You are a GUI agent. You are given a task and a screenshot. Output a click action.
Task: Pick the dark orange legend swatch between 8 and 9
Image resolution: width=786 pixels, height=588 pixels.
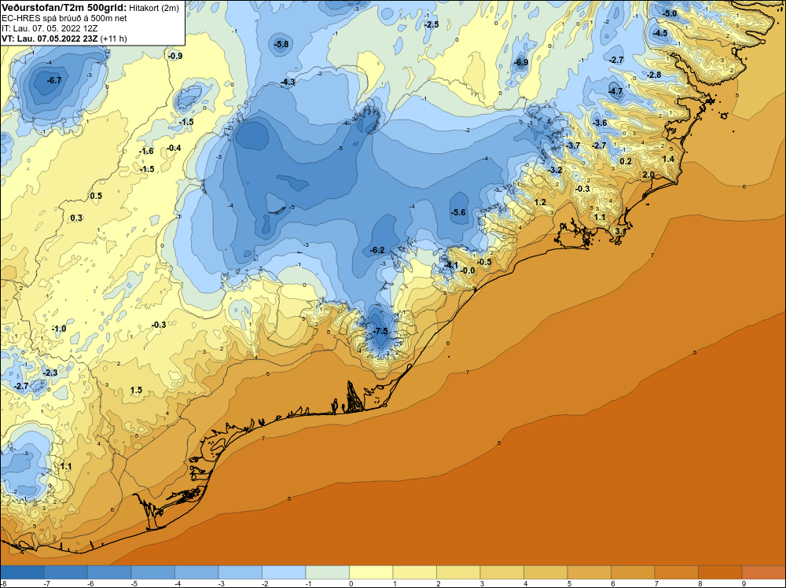720,572
